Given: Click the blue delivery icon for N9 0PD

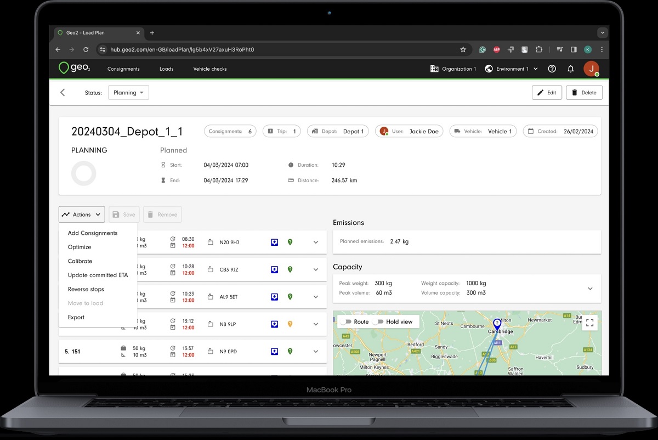Looking at the screenshot, I should (x=274, y=352).
